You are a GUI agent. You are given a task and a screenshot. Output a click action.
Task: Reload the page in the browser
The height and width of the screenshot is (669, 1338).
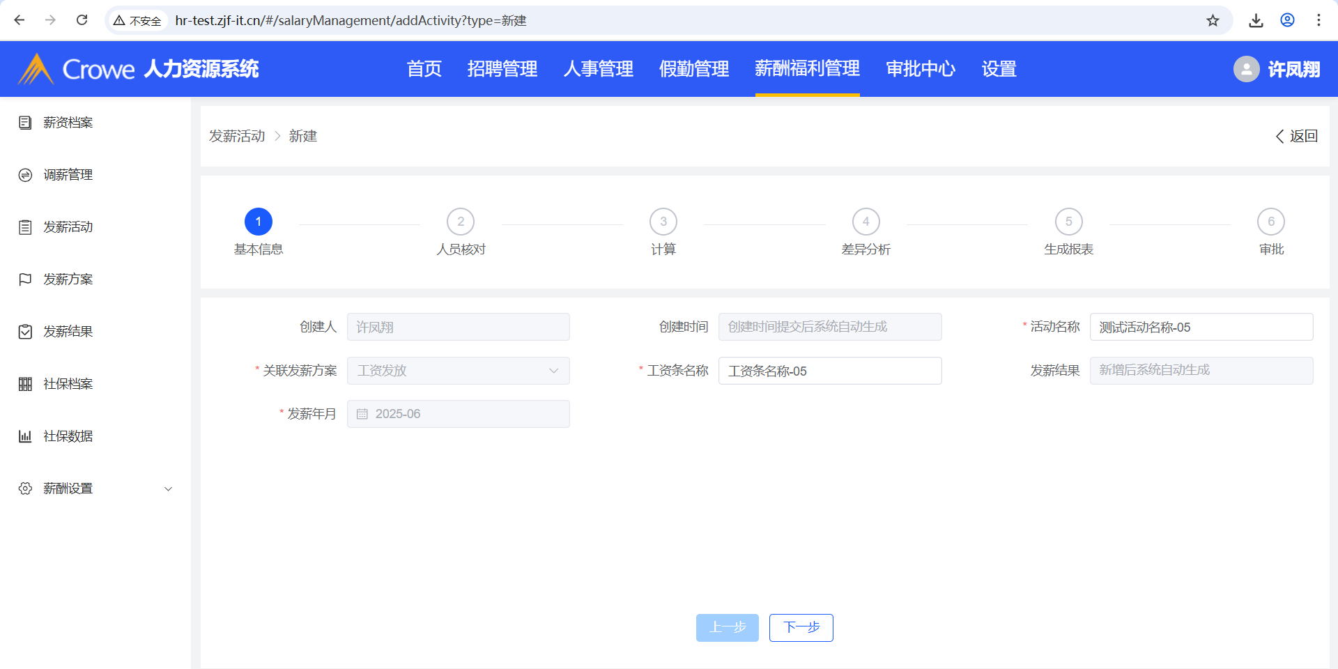click(x=82, y=20)
